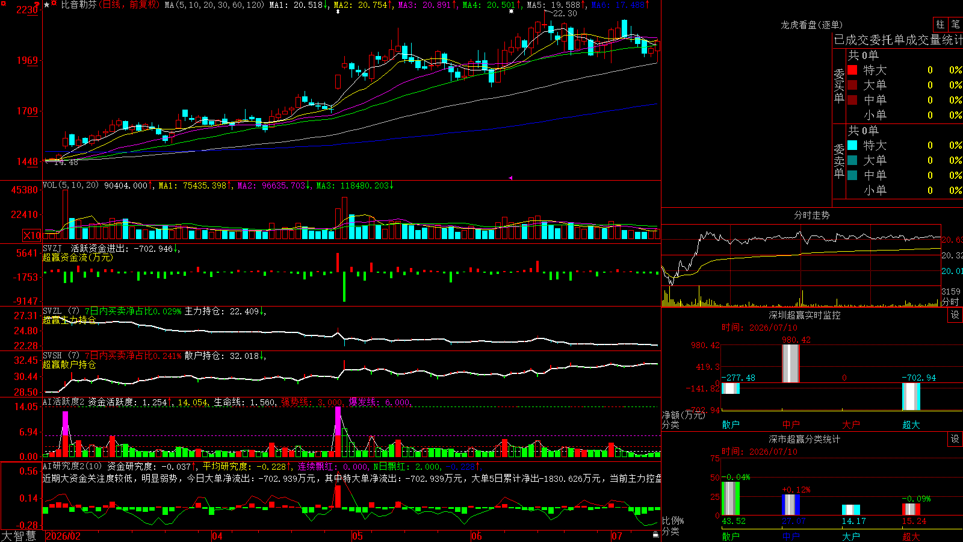Screen dimensions: 963x542
Task: Click the (日线, 前复权) period label
Action: 130,5
